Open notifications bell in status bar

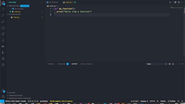pos(182,101)
